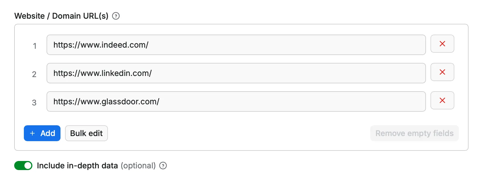Select the glassdoor.com URL text field
485x178 pixels.
pyautogui.click(x=236, y=101)
